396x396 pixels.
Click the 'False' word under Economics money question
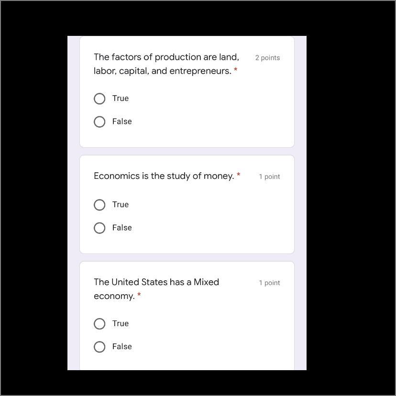click(122, 228)
